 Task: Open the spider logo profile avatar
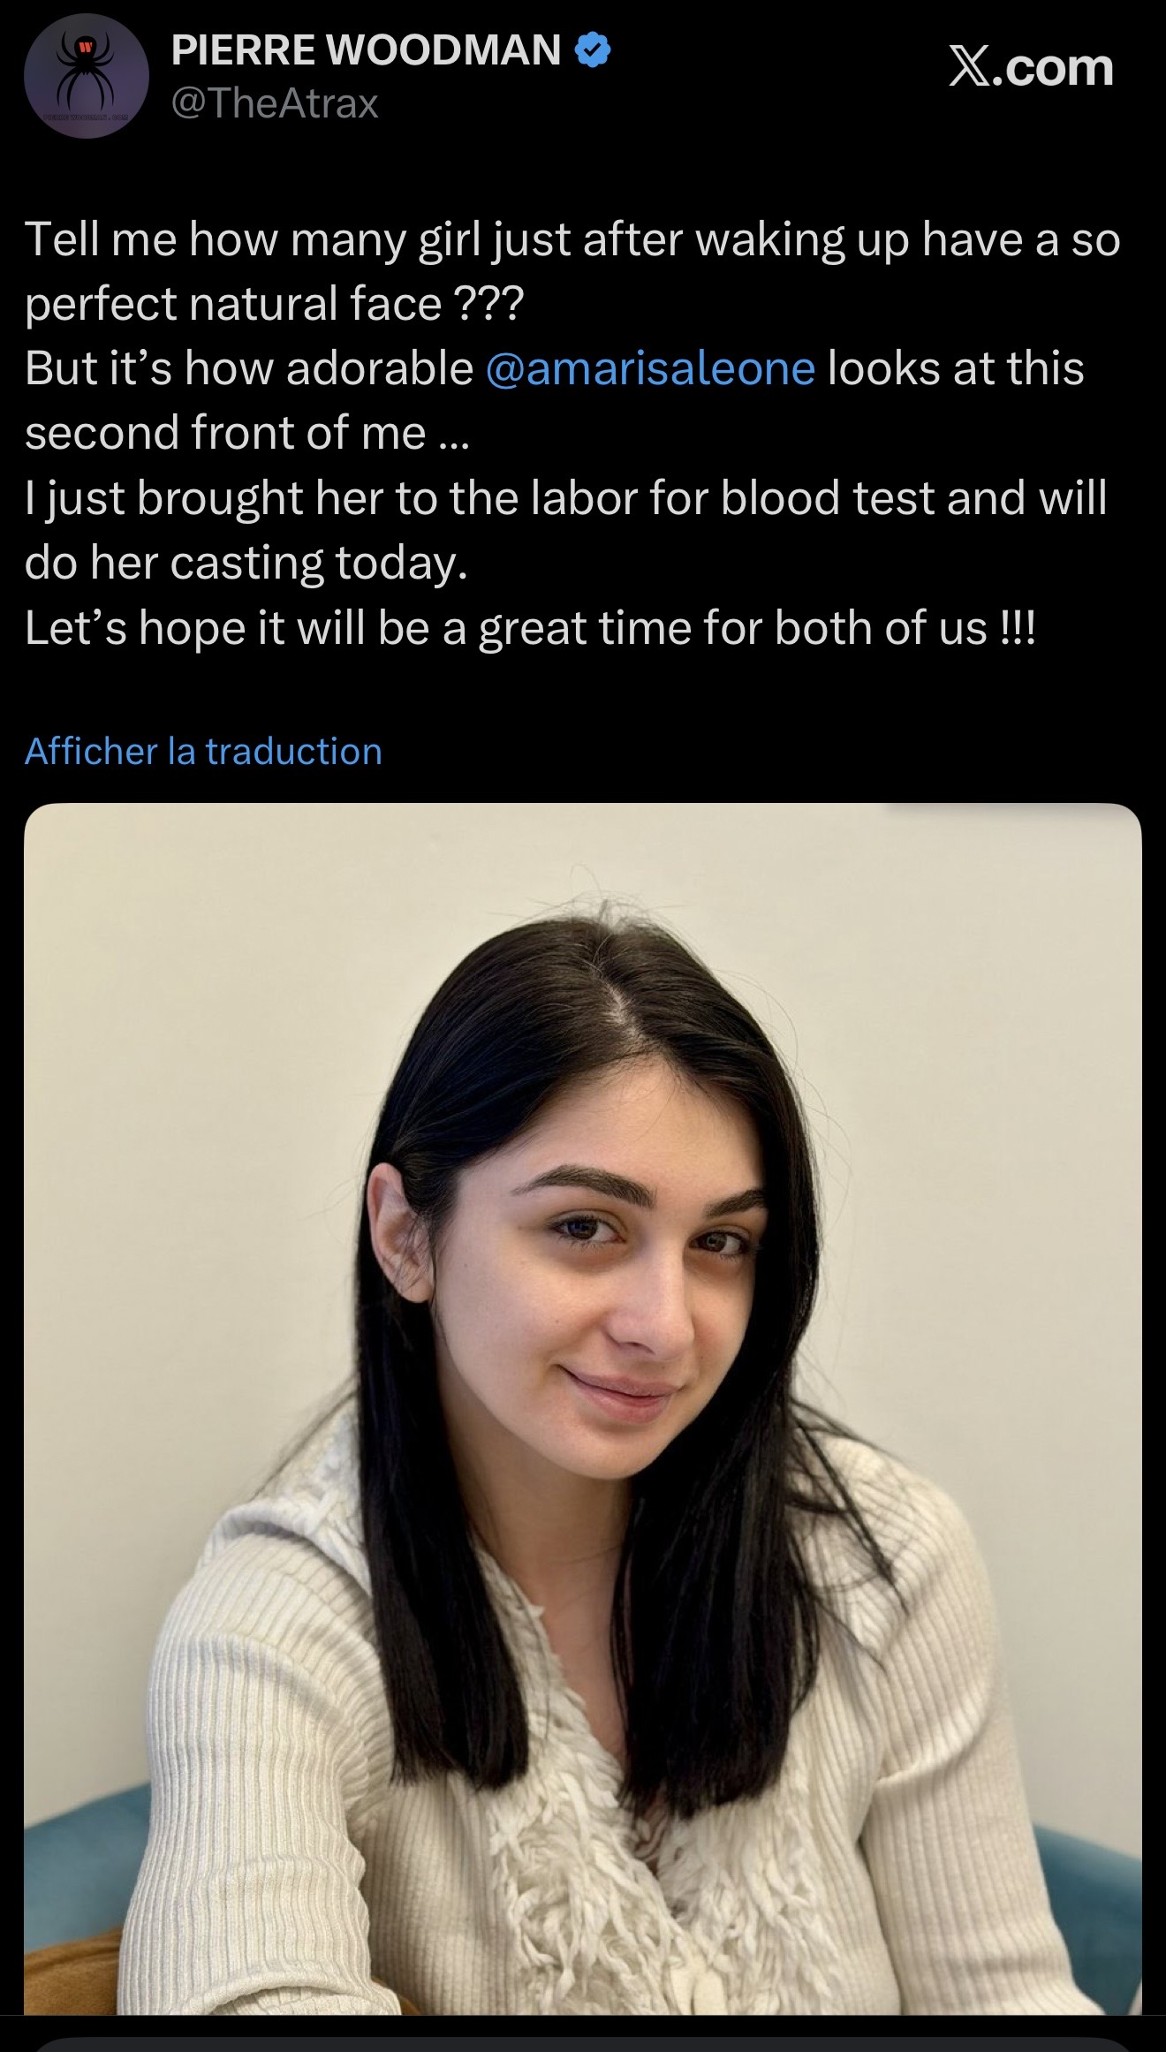[x=86, y=76]
